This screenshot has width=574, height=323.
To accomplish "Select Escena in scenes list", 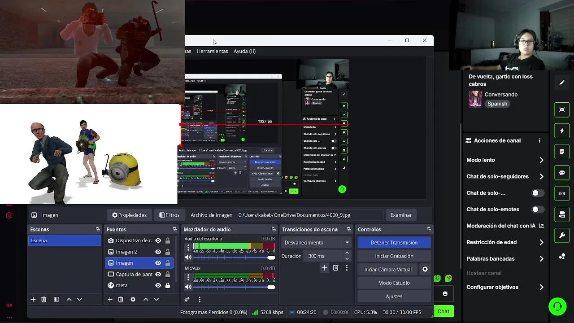I will tap(65, 240).
